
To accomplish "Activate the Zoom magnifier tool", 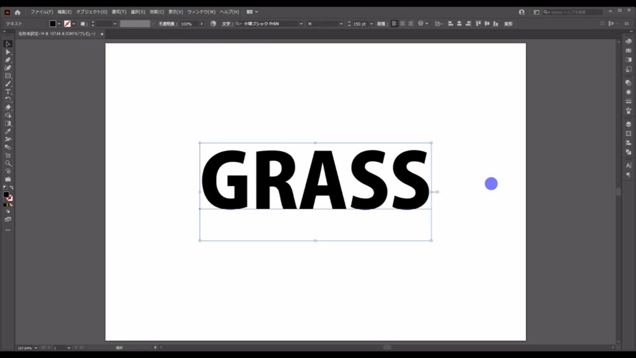I will click(8, 163).
